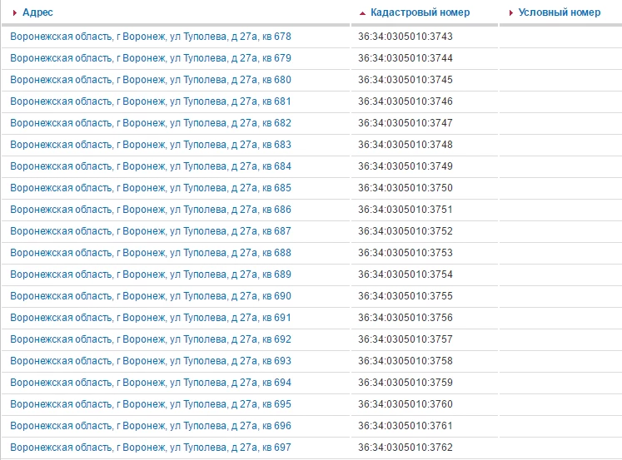
Task: Select cadastral number 36:34:0305010:3753
Action: click(x=406, y=253)
